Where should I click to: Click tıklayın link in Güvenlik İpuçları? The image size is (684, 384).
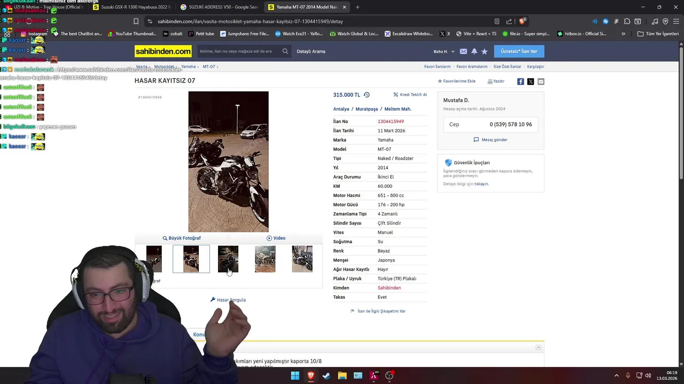pos(481,184)
